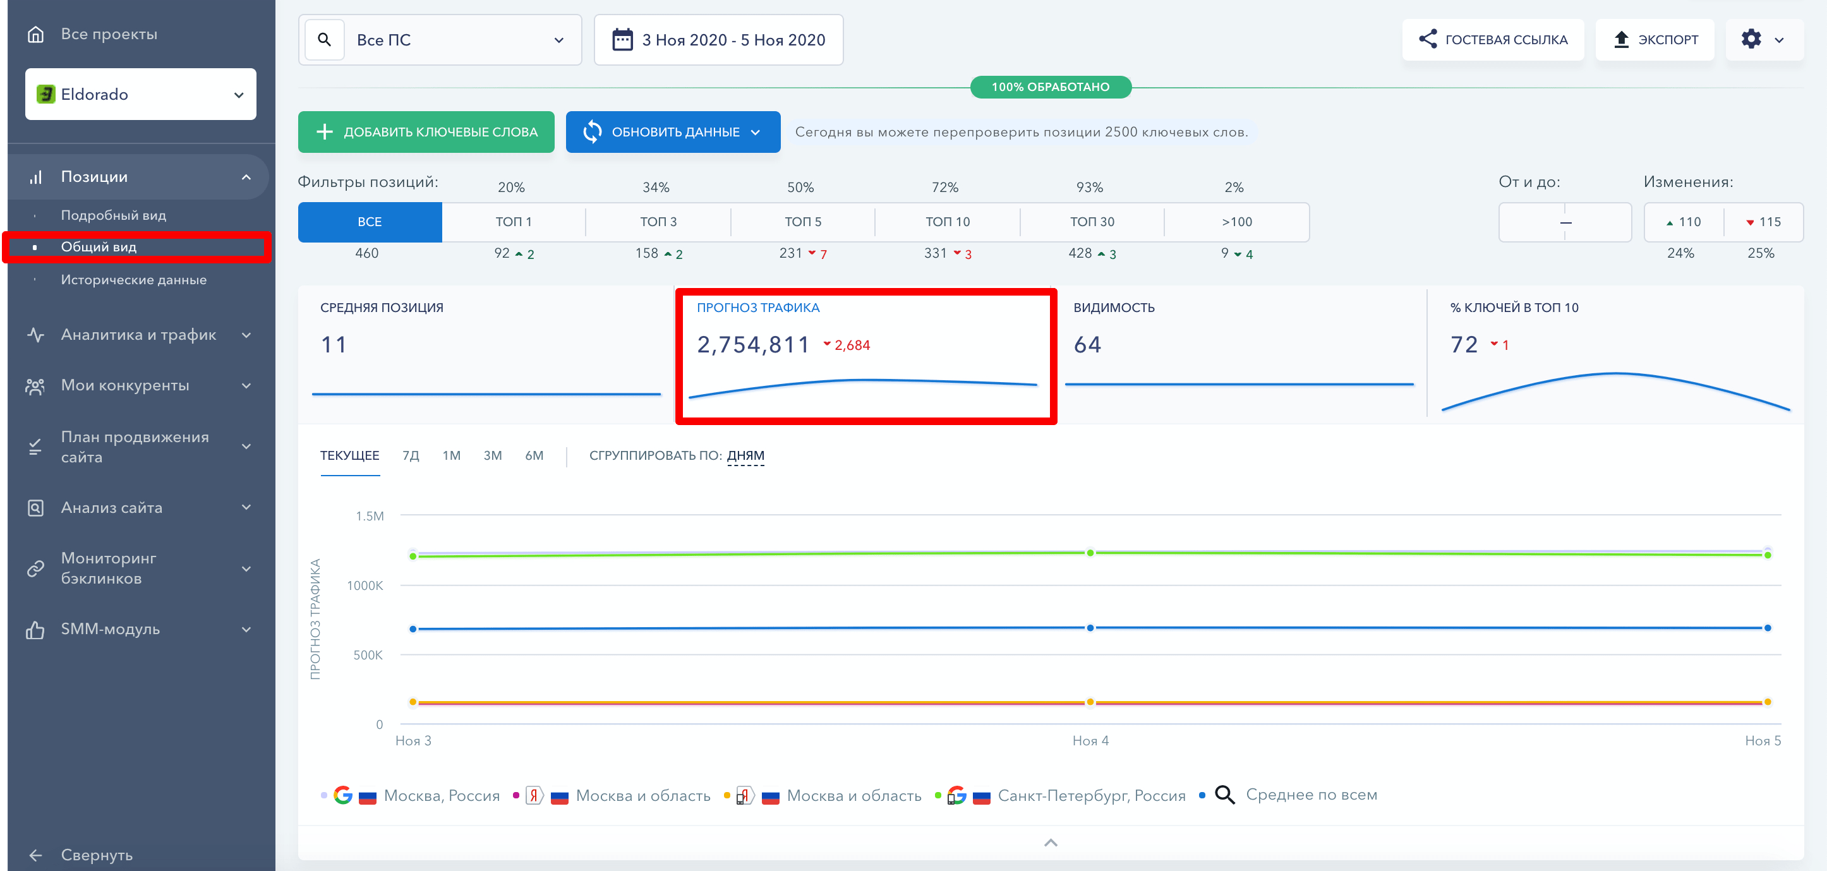The height and width of the screenshot is (871, 1827).
Task: Switch to the 7Д period tab
Action: pyautogui.click(x=411, y=456)
